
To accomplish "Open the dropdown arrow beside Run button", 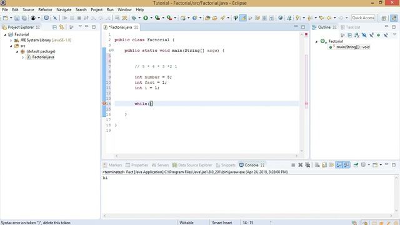I will pos(151,18).
